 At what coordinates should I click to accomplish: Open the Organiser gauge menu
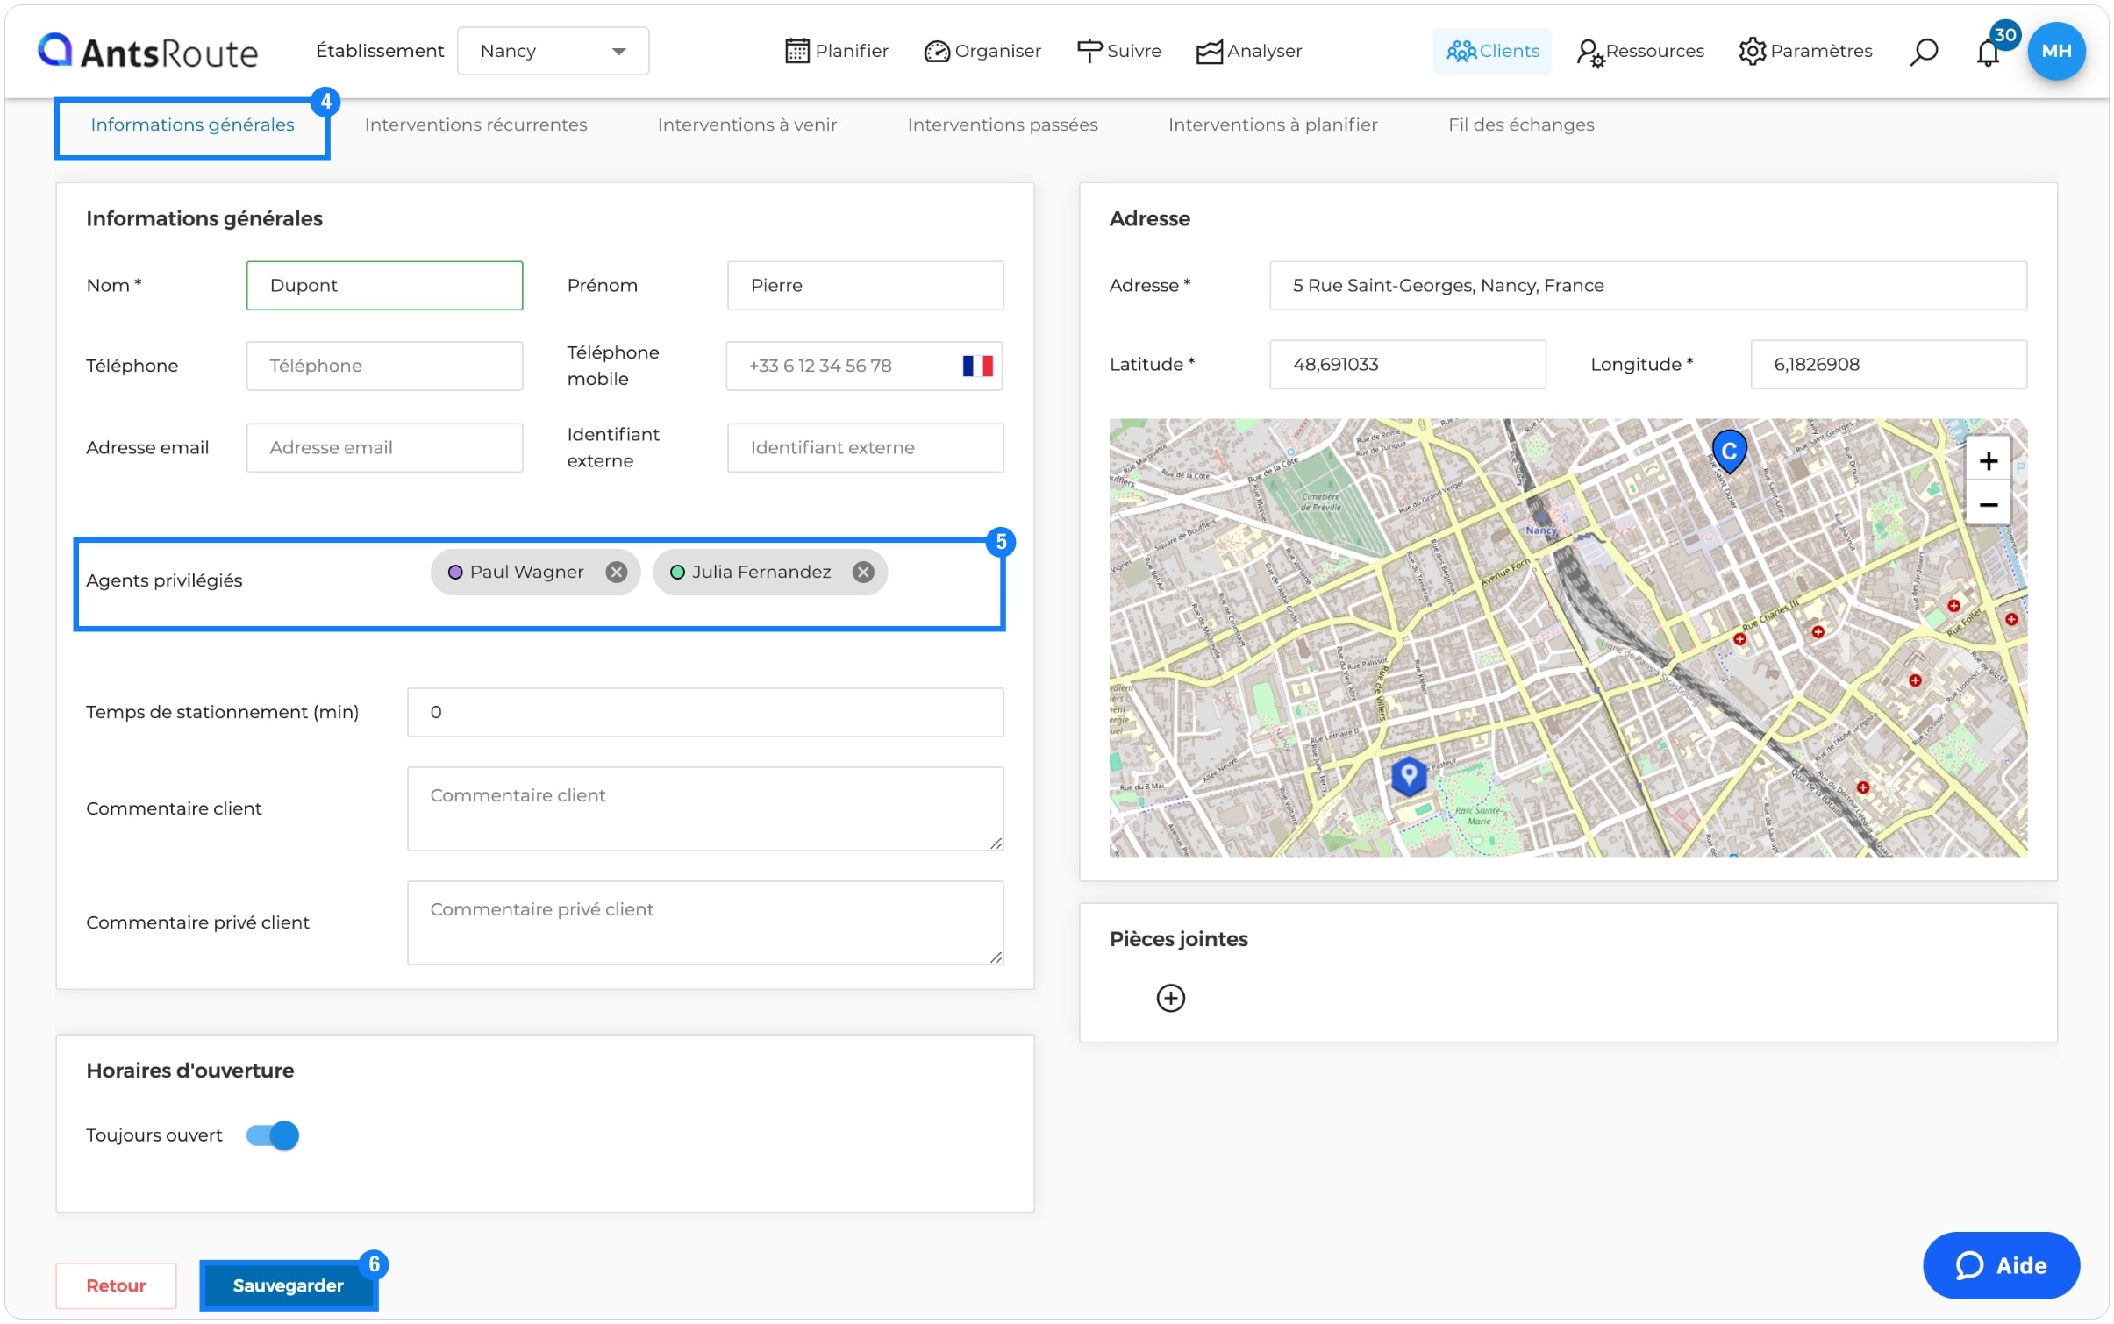click(x=982, y=51)
